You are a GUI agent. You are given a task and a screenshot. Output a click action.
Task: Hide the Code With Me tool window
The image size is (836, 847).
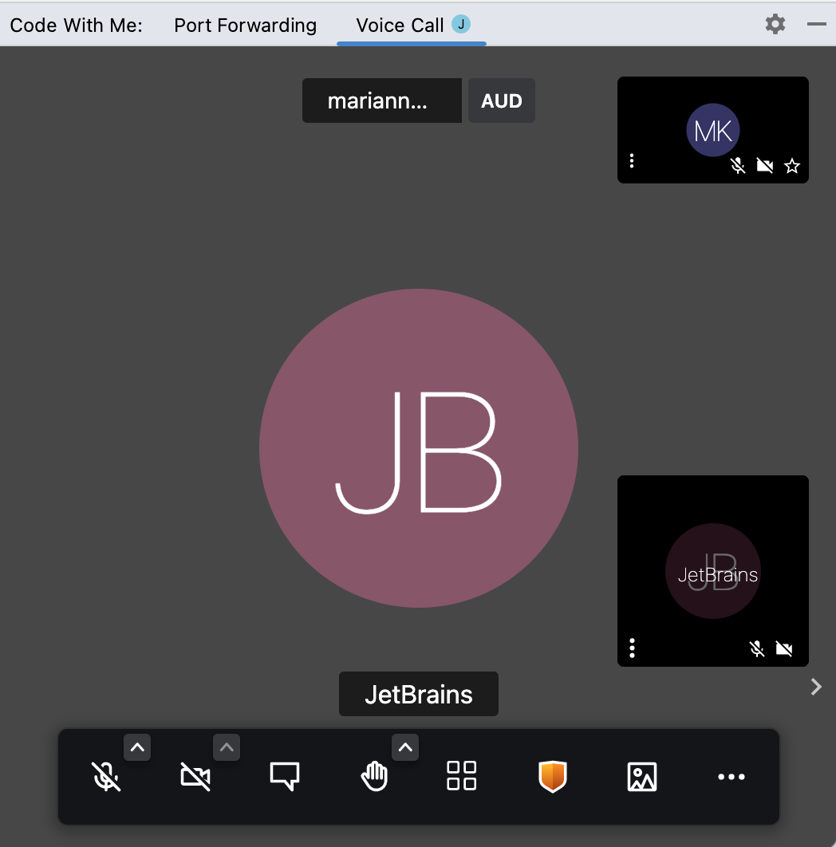point(817,24)
